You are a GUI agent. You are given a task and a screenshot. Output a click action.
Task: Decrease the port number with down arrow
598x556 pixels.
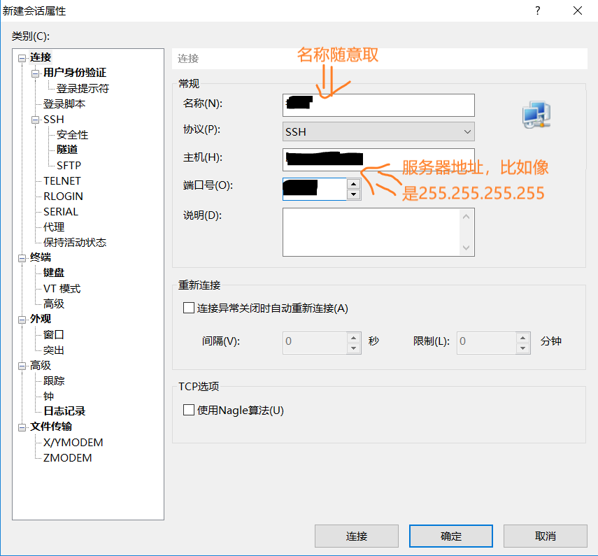(x=353, y=194)
